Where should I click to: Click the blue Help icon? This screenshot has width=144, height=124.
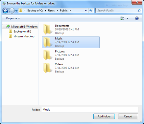click(x=137, y=18)
